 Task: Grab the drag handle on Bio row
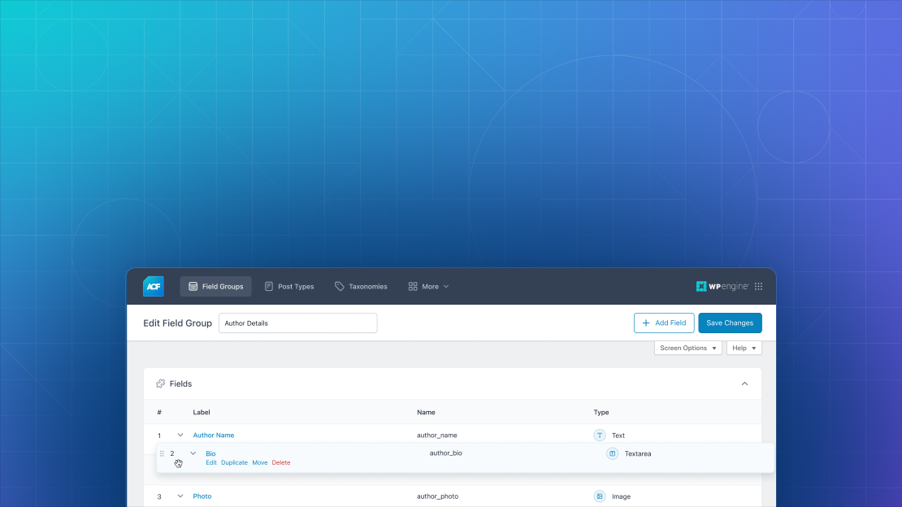tap(162, 453)
